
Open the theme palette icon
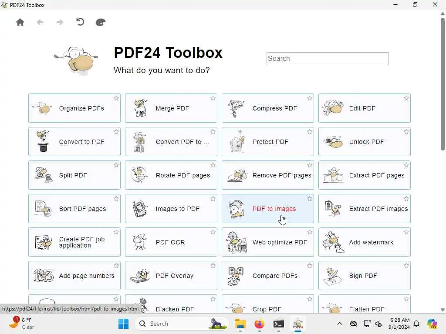[x=101, y=22]
